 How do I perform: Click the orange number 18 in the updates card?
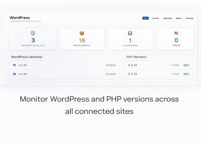click(x=82, y=40)
